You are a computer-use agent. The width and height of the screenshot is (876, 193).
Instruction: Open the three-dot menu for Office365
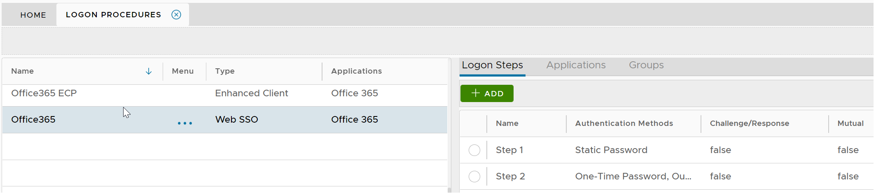click(185, 123)
